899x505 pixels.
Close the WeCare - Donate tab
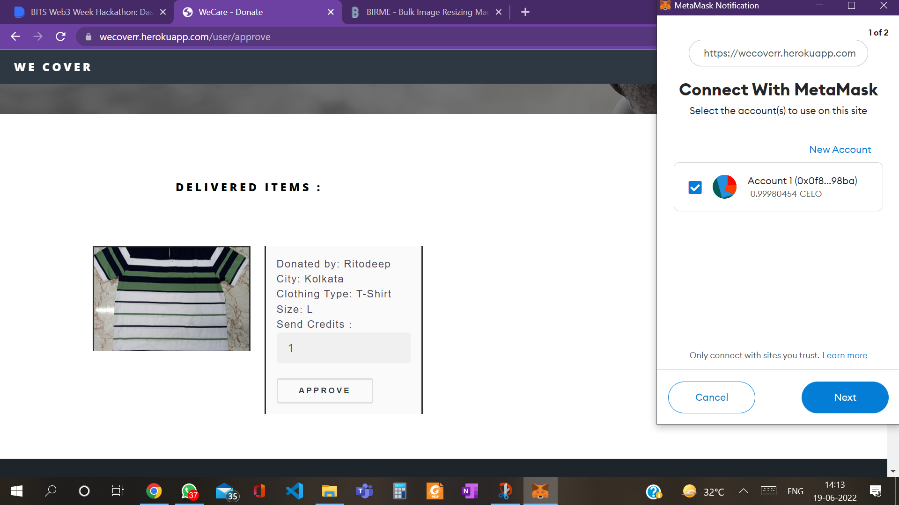(x=331, y=12)
